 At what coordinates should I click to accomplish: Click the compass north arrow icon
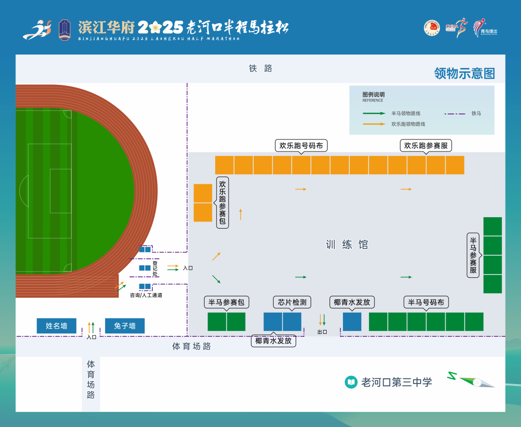tap(471, 381)
